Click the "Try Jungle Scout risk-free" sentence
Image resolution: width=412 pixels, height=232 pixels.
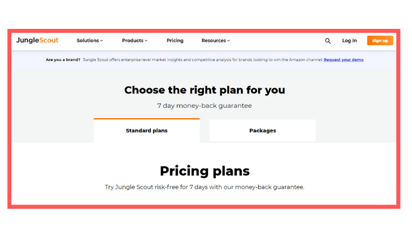tap(204, 187)
